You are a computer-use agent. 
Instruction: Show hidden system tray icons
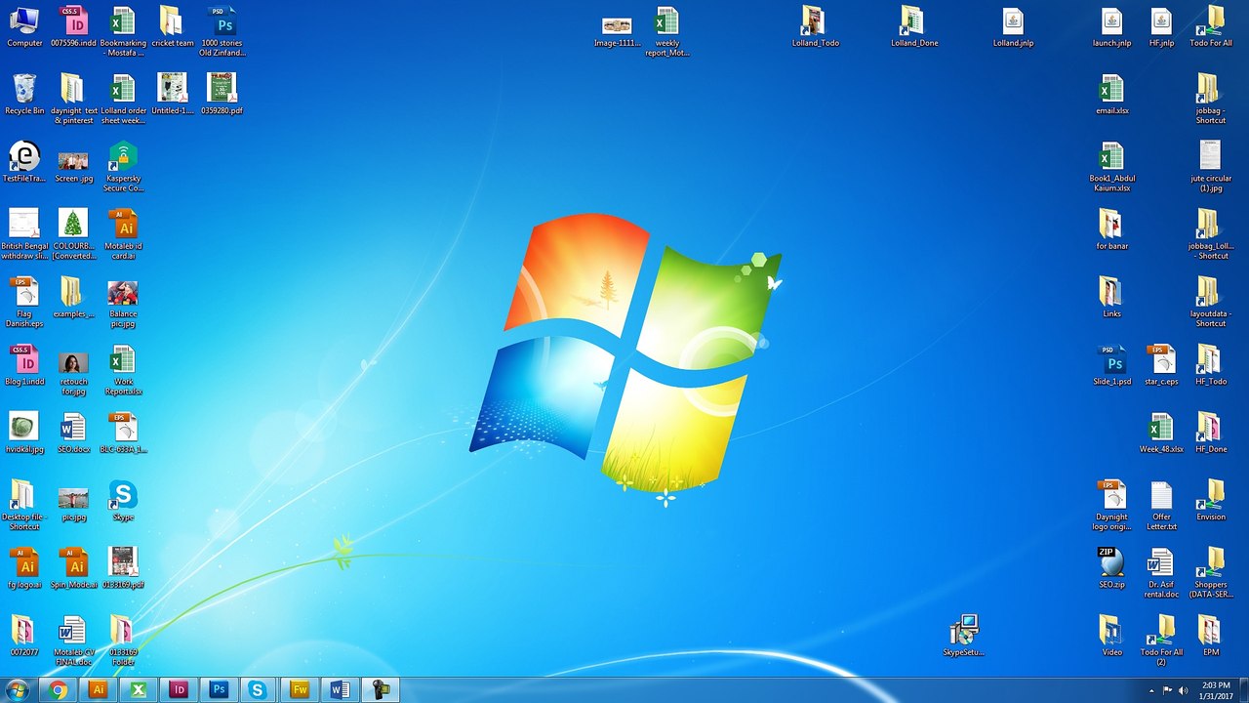(x=1150, y=690)
